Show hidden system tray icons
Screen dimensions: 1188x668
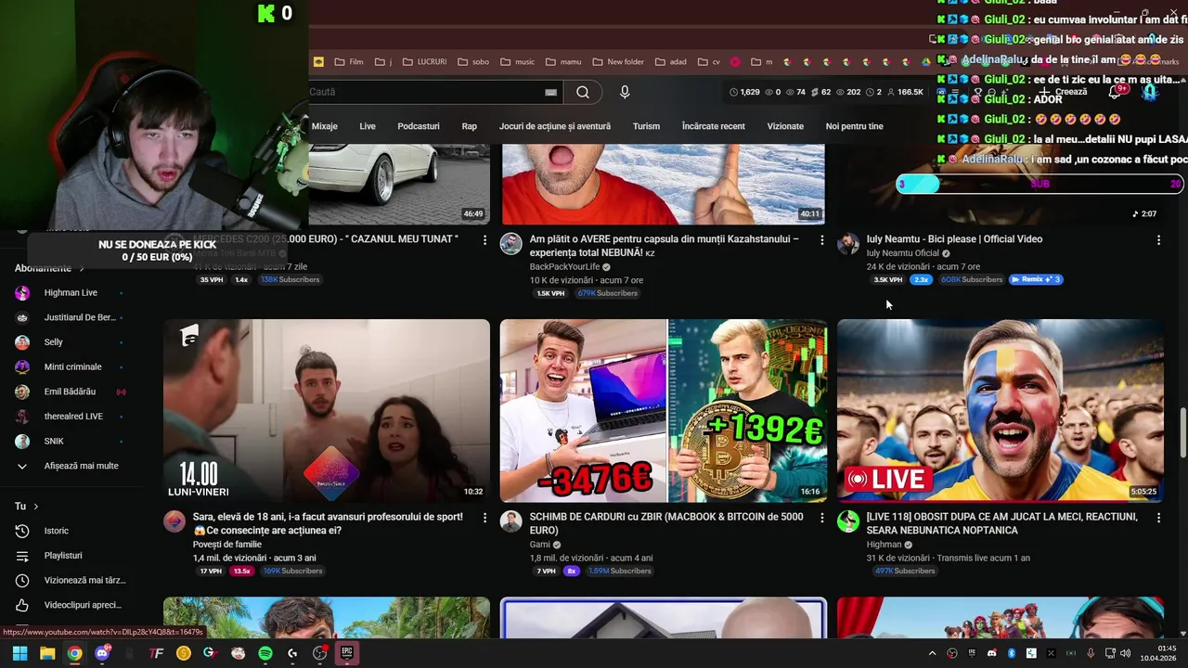click(x=933, y=653)
